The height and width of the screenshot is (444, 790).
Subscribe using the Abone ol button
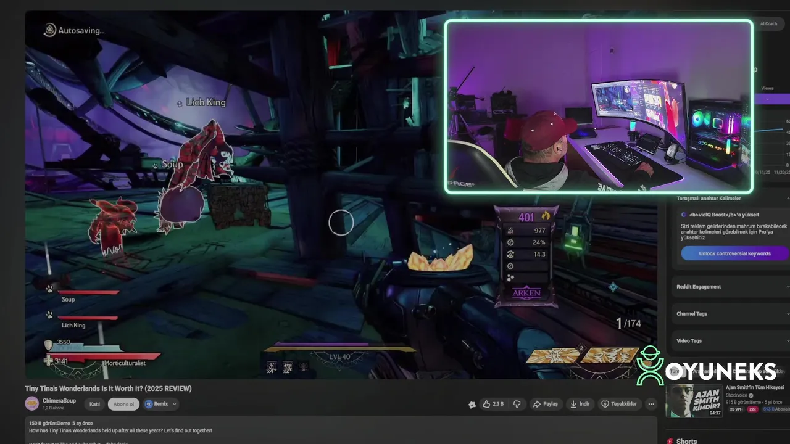pos(123,404)
